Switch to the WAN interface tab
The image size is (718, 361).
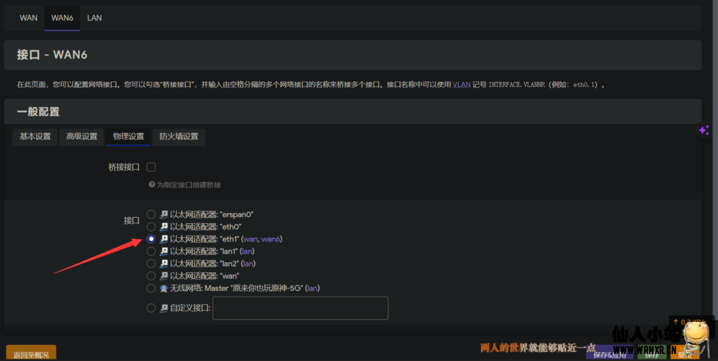[28, 18]
